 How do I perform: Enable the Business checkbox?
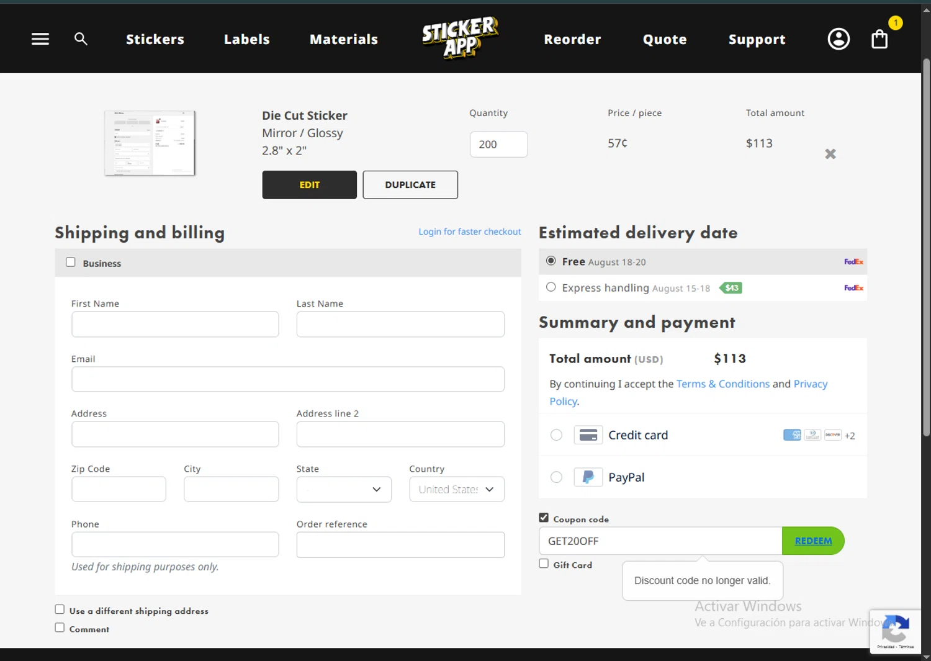[71, 263]
